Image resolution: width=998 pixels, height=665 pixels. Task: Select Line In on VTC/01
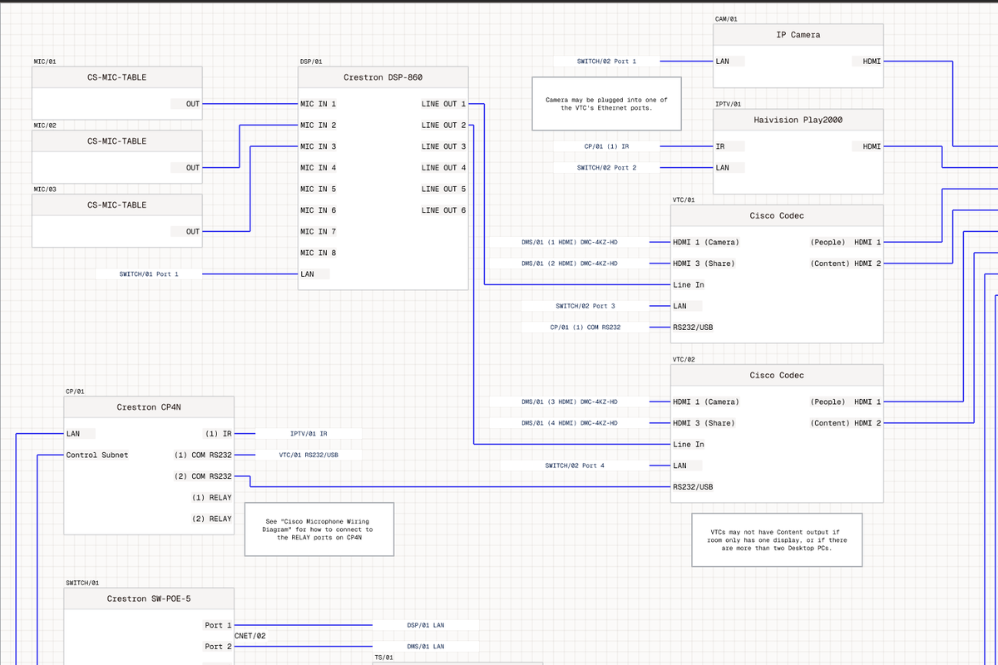click(x=689, y=285)
